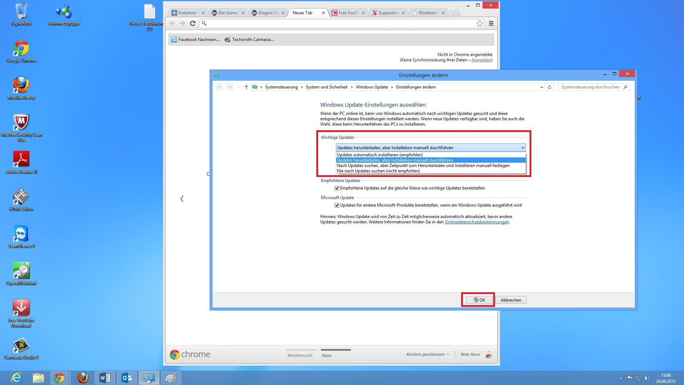Open the Onlinedatenschutzbestimmungen link
The height and width of the screenshot is (385, 684).
476,222
